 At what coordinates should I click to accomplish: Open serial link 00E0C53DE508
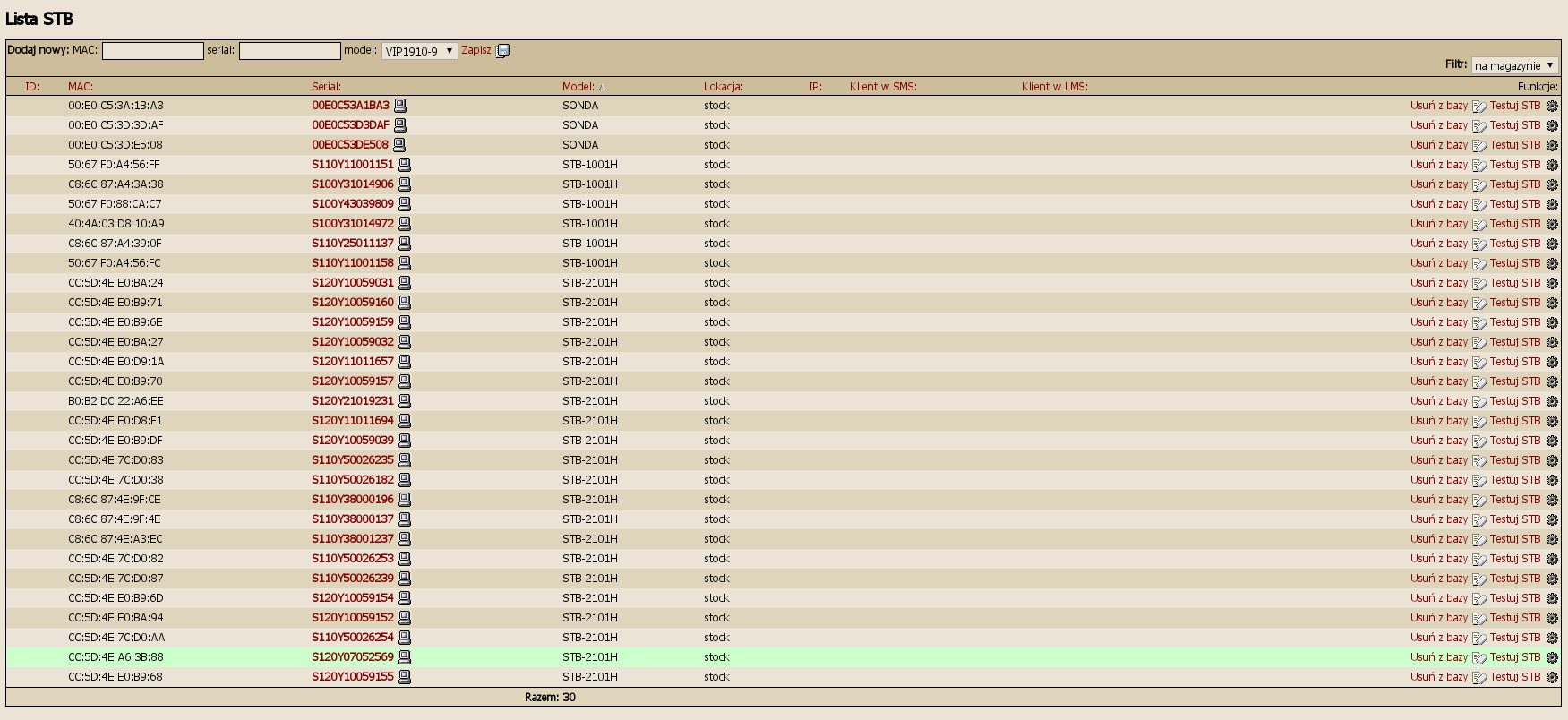pos(350,145)
